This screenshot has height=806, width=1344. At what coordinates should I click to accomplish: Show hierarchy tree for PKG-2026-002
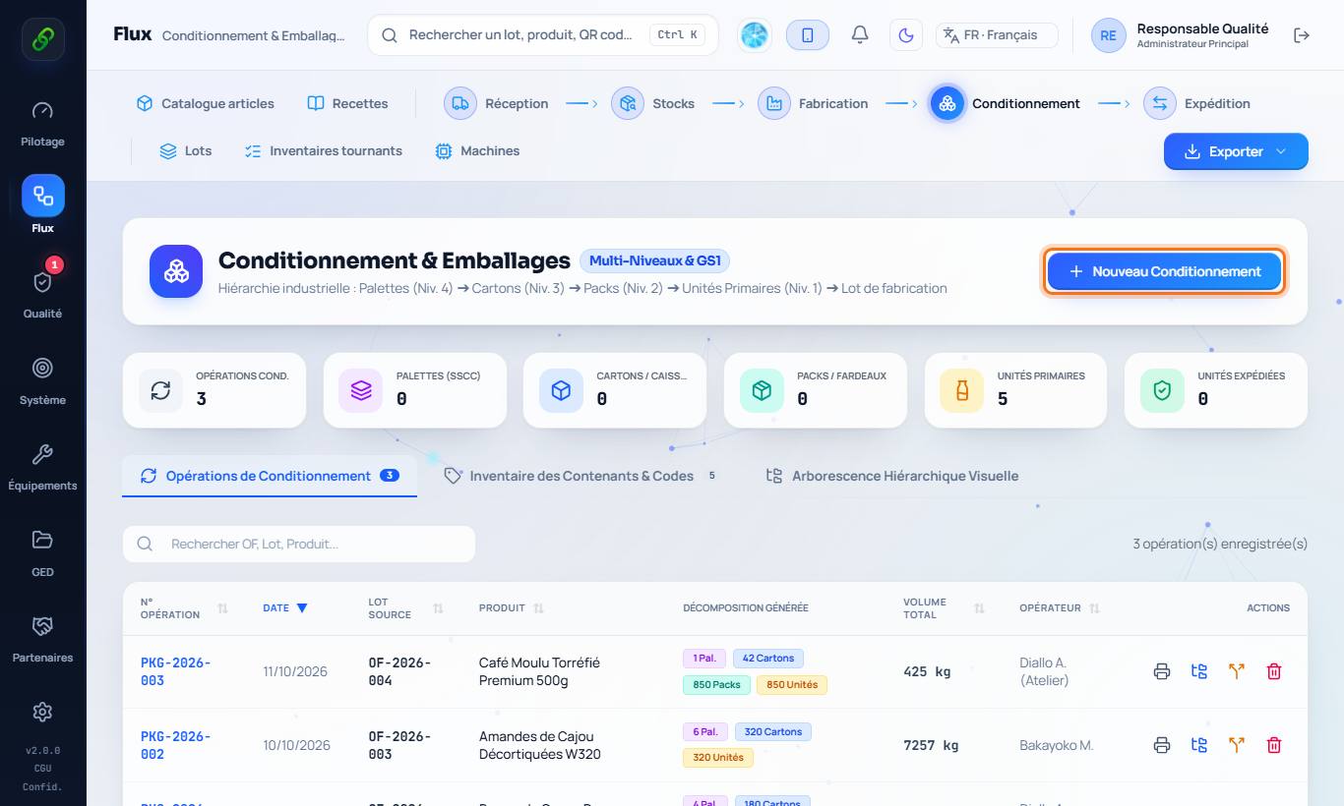[1199, 745]
